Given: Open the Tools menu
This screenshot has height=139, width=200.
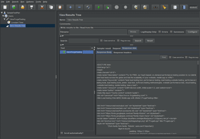Looking at the screenshot, I should coord(38,2).
